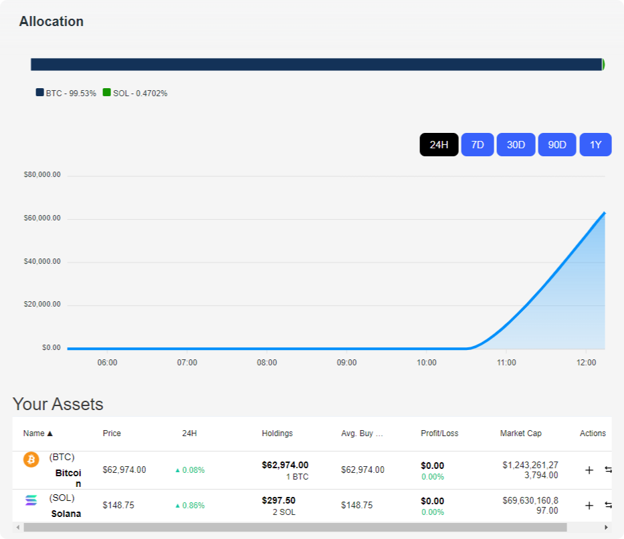Click the trade arrows icon for Solana
The width and height of the screenshot is (624, 539).
click(x=609, y=506)
